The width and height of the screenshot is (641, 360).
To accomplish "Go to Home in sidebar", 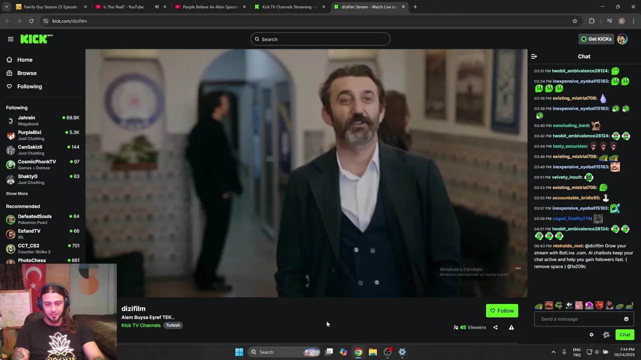I will [x=25, y=60].
